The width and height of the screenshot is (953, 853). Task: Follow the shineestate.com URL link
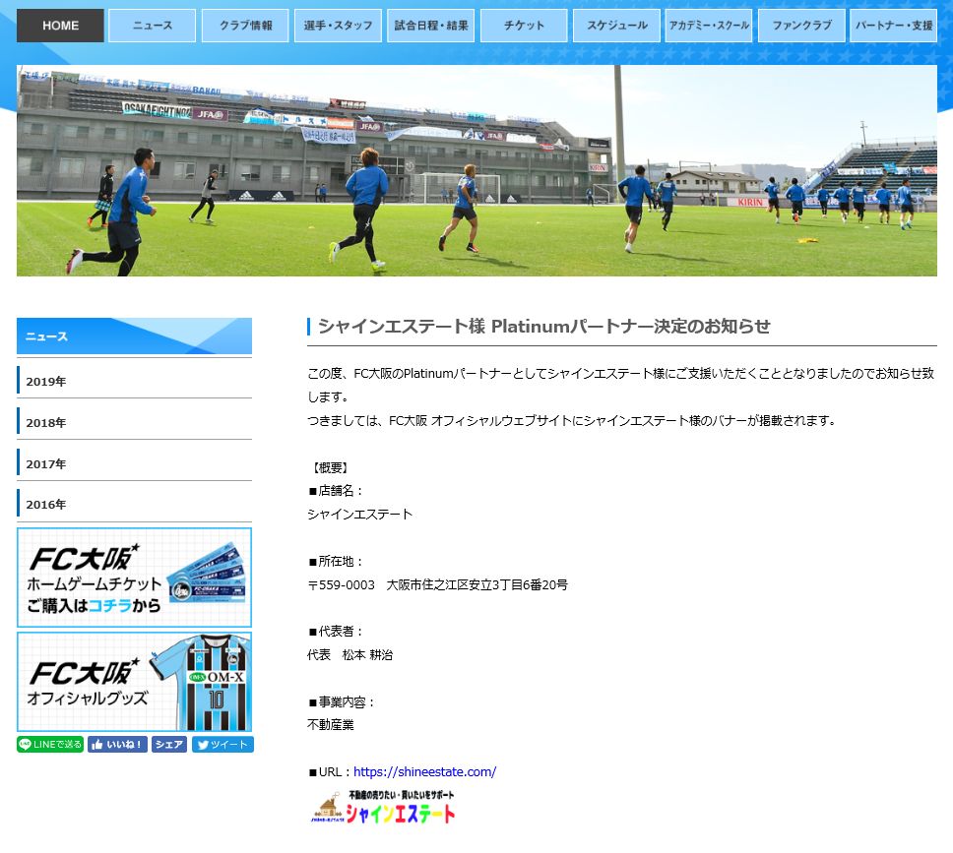(424, 772)
